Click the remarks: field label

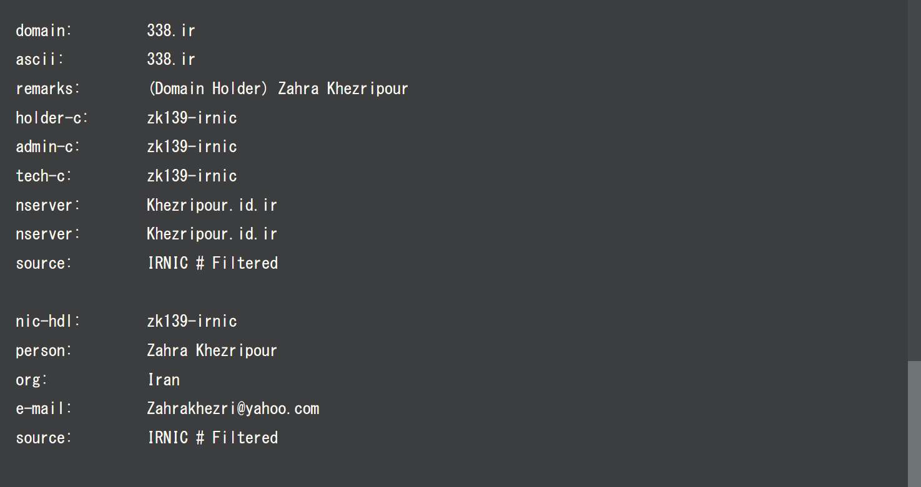(48, 89)
